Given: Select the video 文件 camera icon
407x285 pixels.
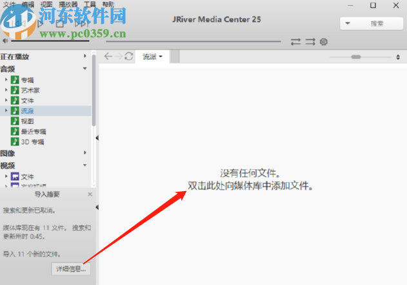Looking at the screenshot, I should (15, 176).
